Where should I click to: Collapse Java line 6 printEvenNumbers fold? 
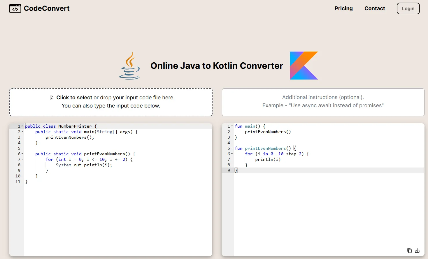click(x=22, y=154)
